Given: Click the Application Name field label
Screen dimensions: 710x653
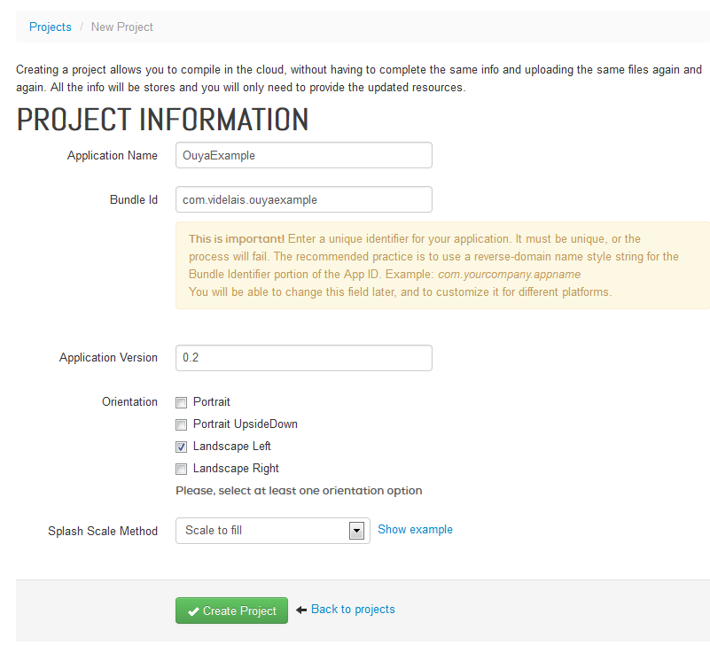Looking at the screenshot, I should (113, 156).
